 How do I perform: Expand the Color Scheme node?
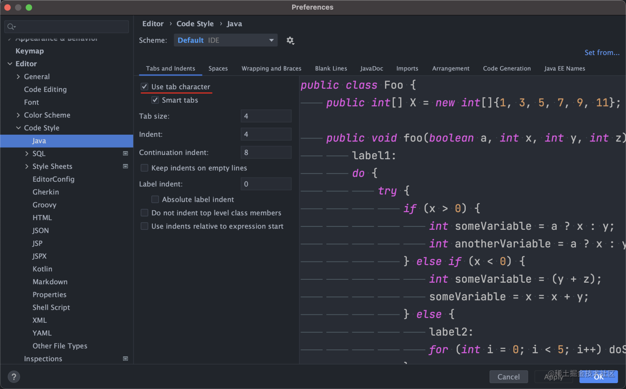(x=18, y=115)
